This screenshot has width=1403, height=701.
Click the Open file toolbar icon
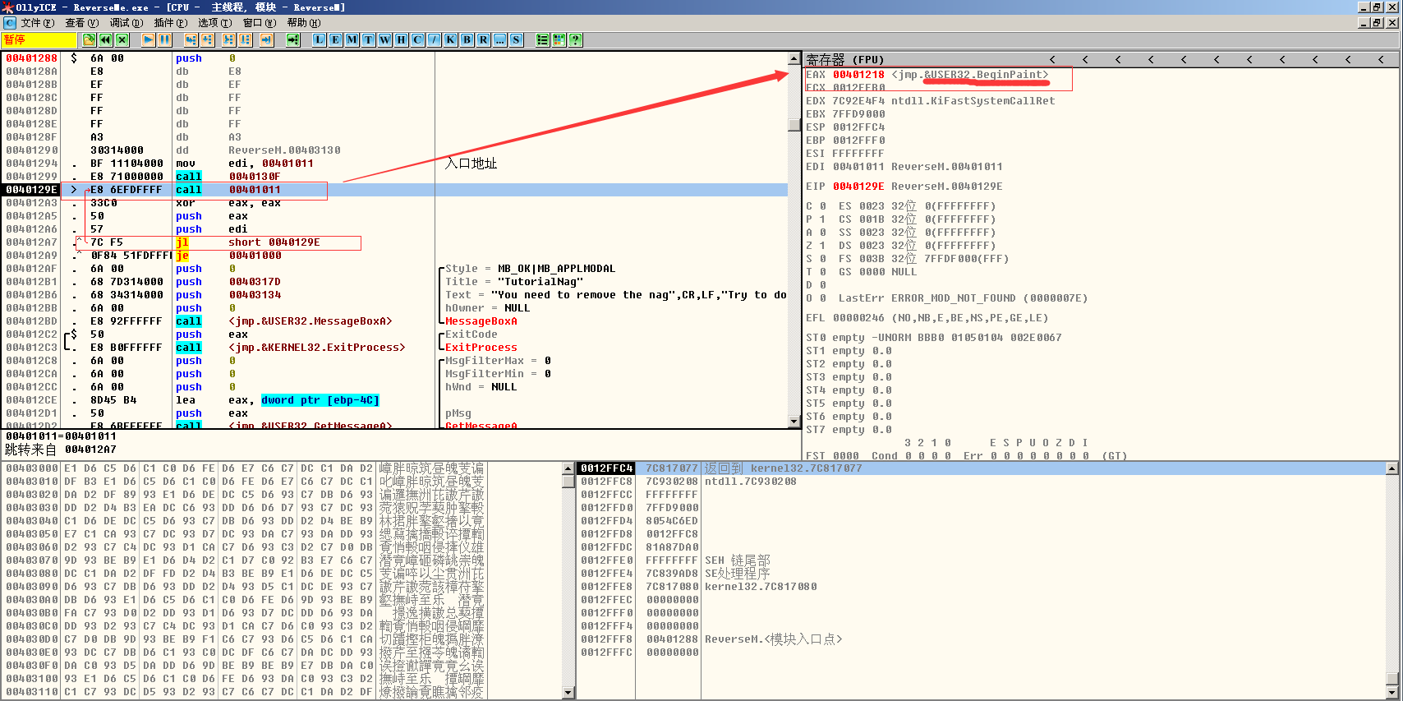click(x=89, y=39)
